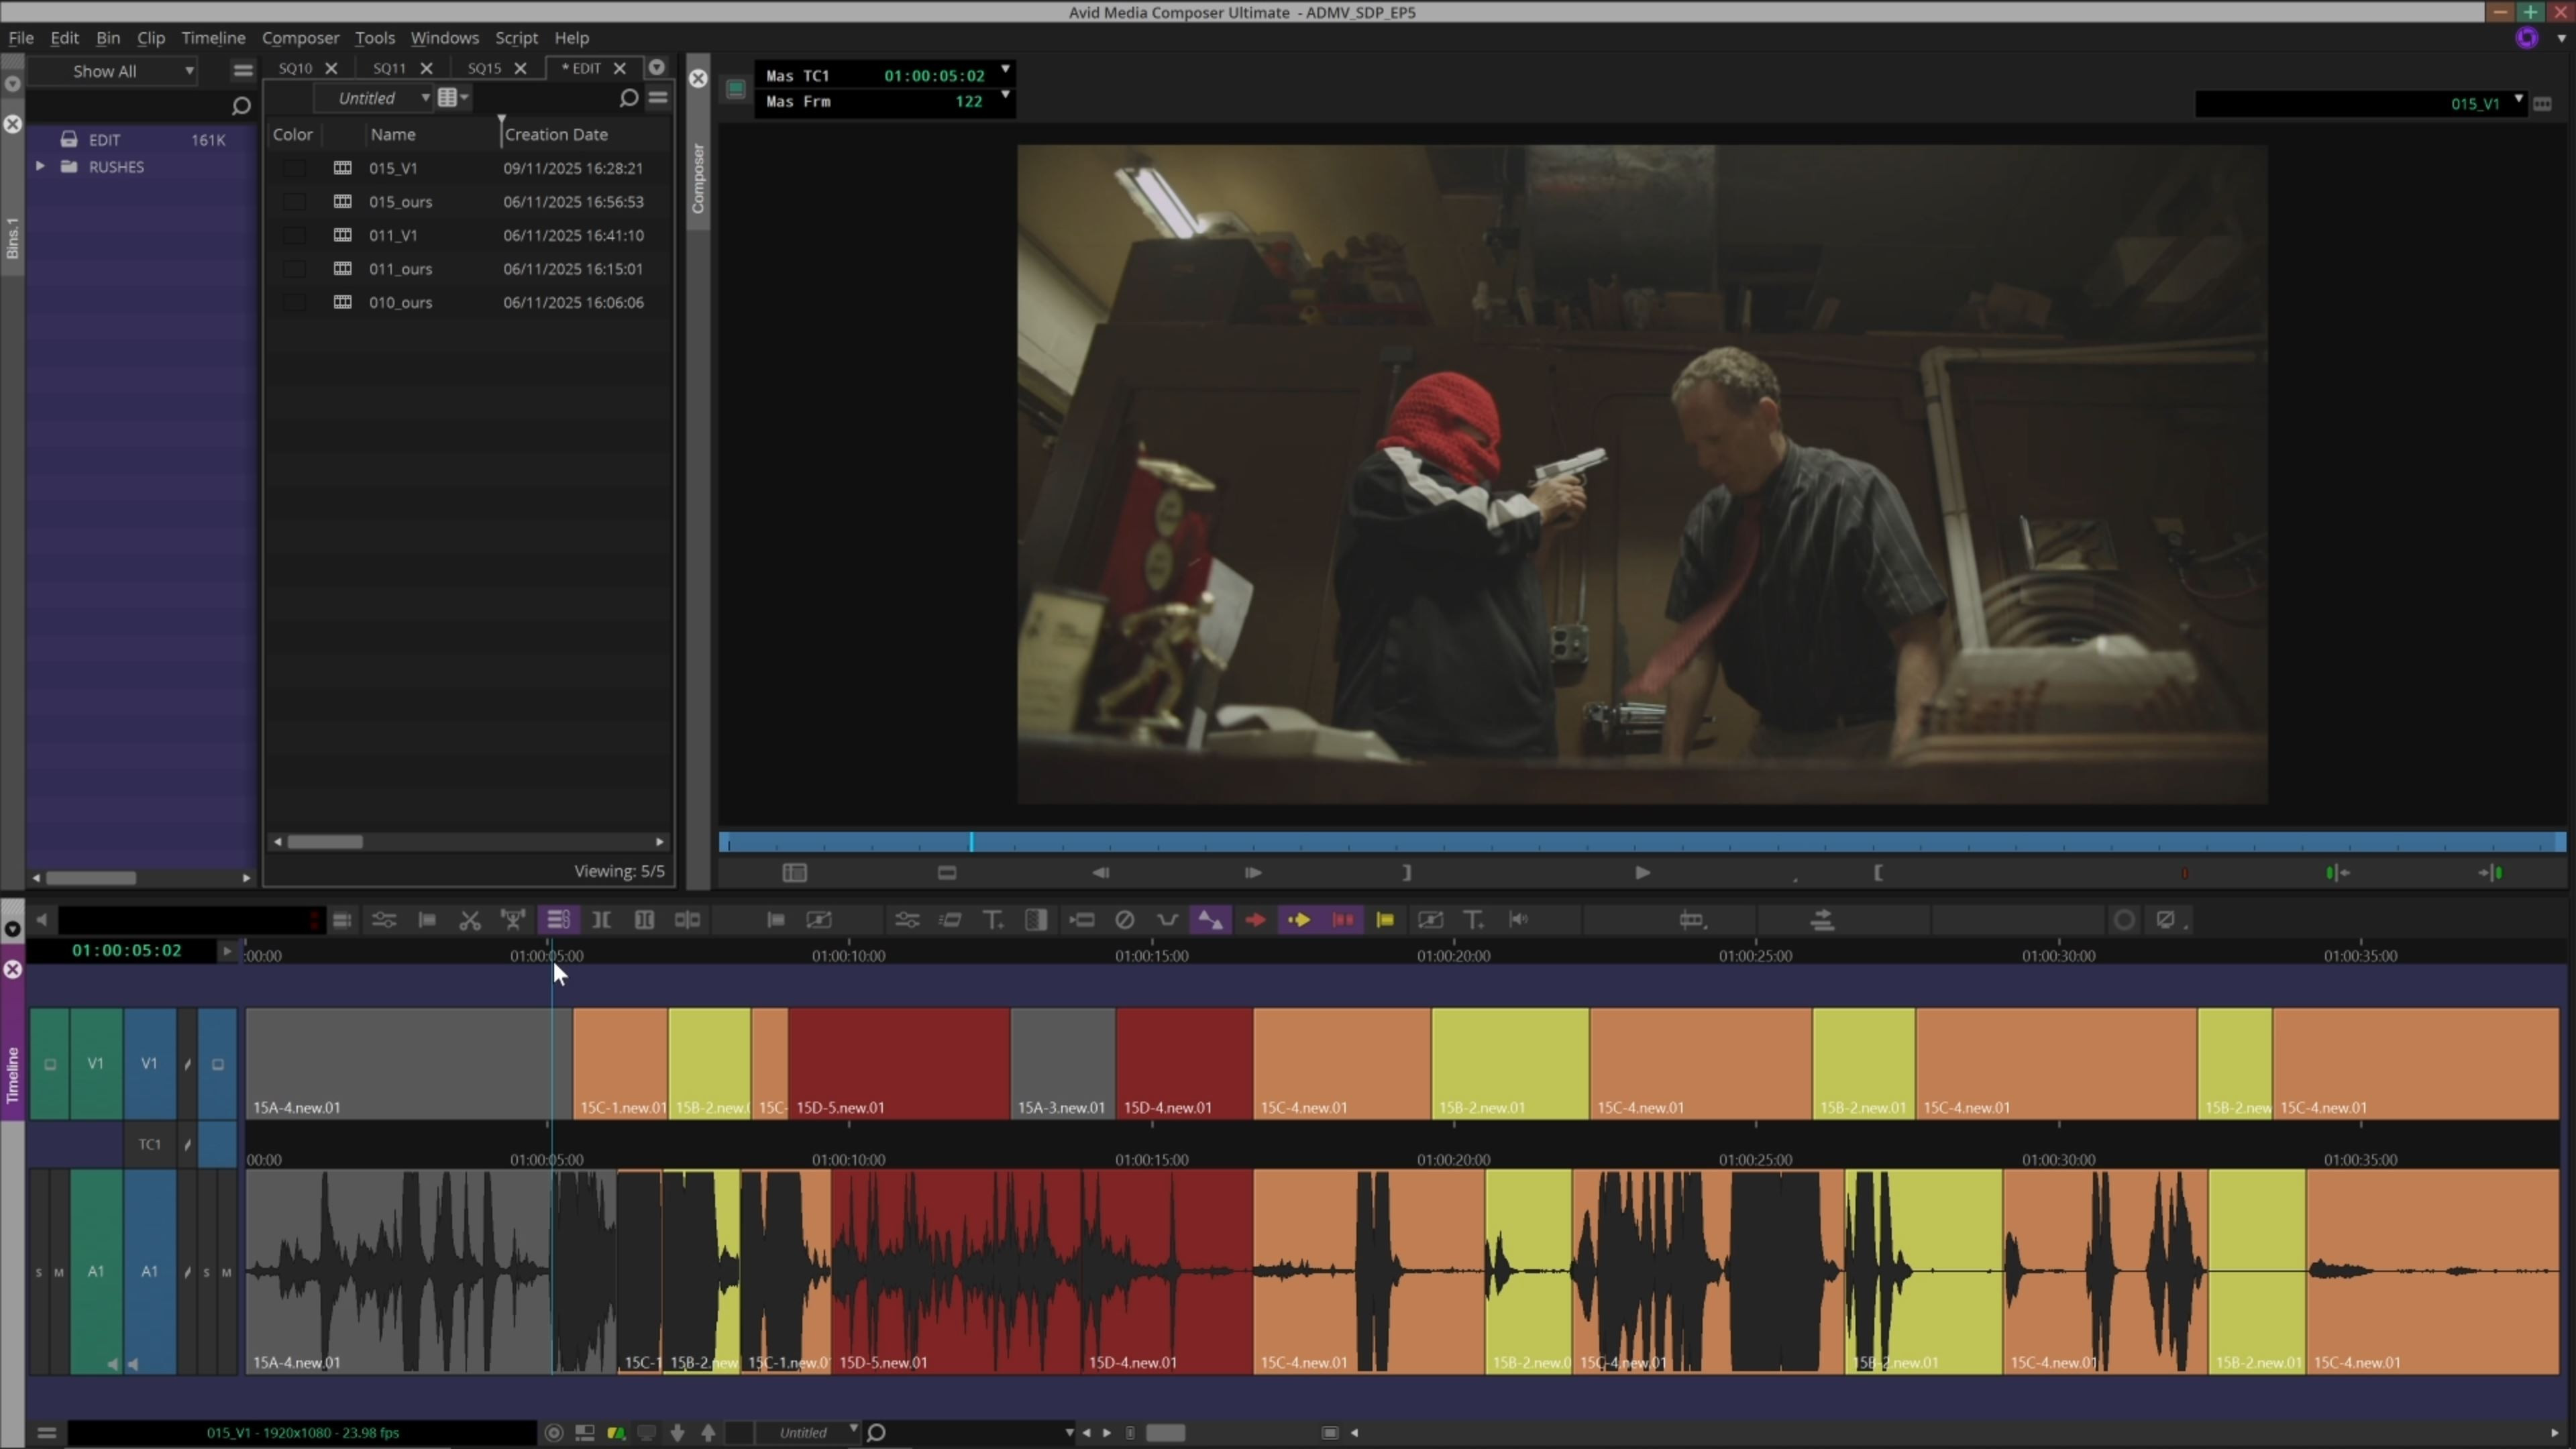Select the yellow Extract/Splice-in segment arrow

[1299, 920]
